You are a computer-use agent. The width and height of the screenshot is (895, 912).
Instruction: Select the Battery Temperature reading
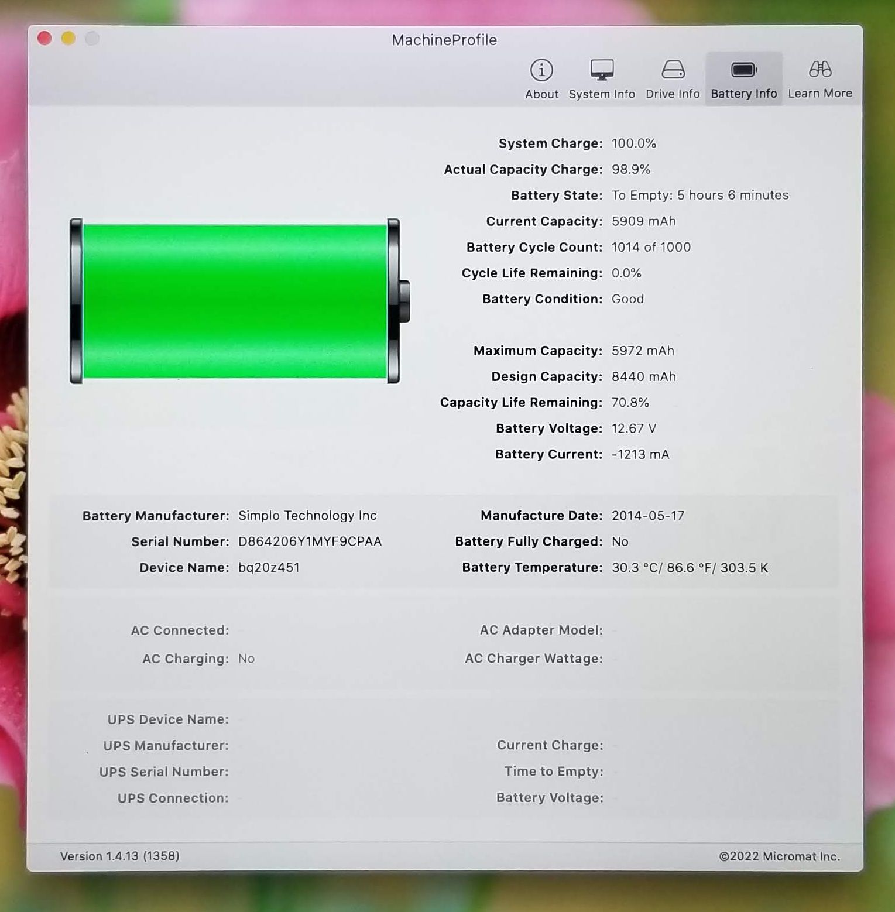(x=690, y=568)
